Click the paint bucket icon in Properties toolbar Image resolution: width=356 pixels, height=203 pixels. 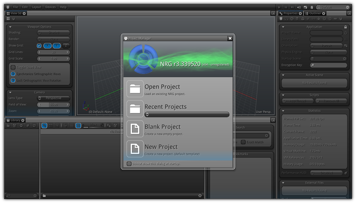pos(319,19)
